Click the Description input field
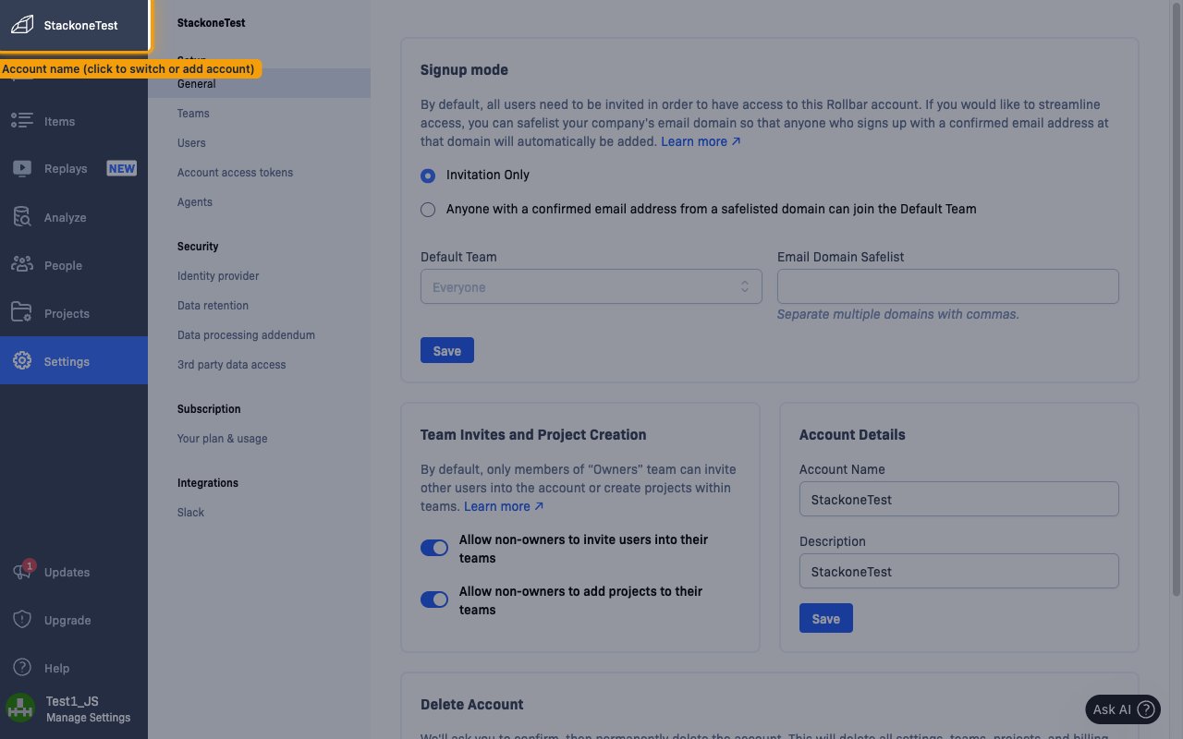This screenshot has width=1183, height=739. tap(959, 571)
